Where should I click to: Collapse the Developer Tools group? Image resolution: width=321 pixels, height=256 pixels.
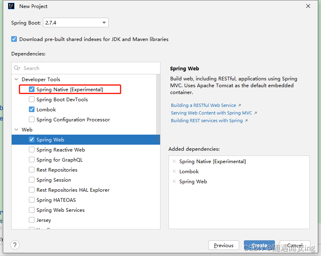click(x=16, y=79)
